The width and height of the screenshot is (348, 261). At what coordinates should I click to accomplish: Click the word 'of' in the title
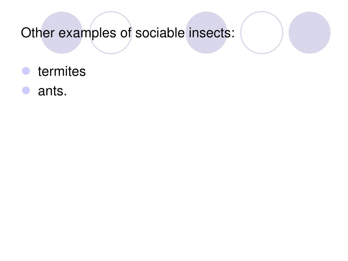(x=126, y=33)
